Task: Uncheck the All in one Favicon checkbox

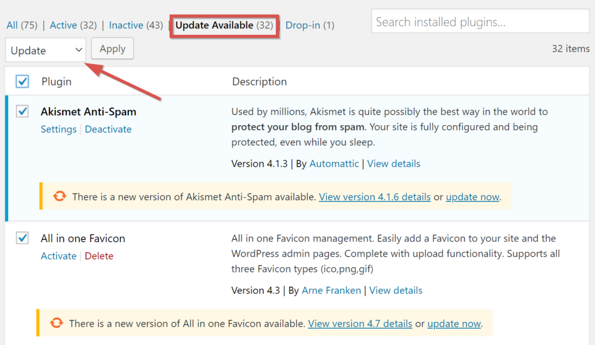Action: (x=23, y=238)
